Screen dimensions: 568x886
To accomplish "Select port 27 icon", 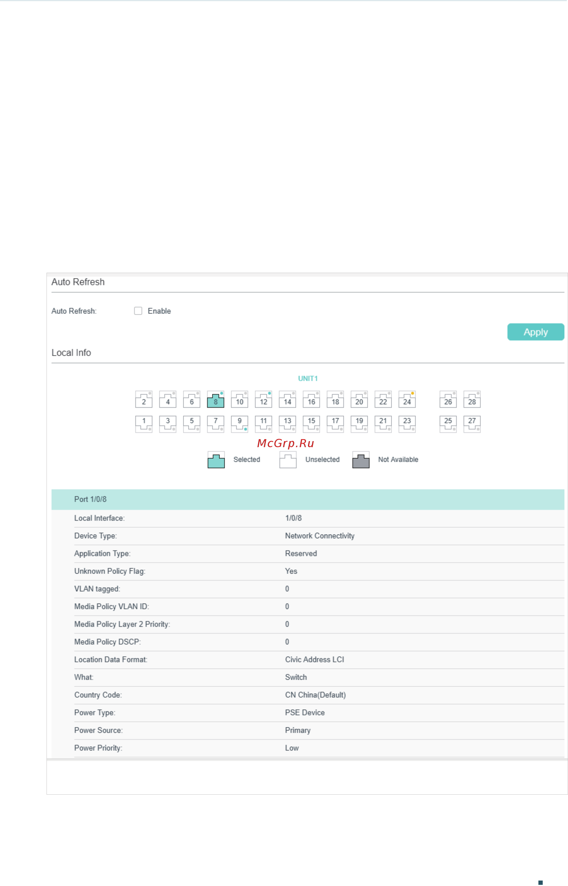I will tap(472, 424).
